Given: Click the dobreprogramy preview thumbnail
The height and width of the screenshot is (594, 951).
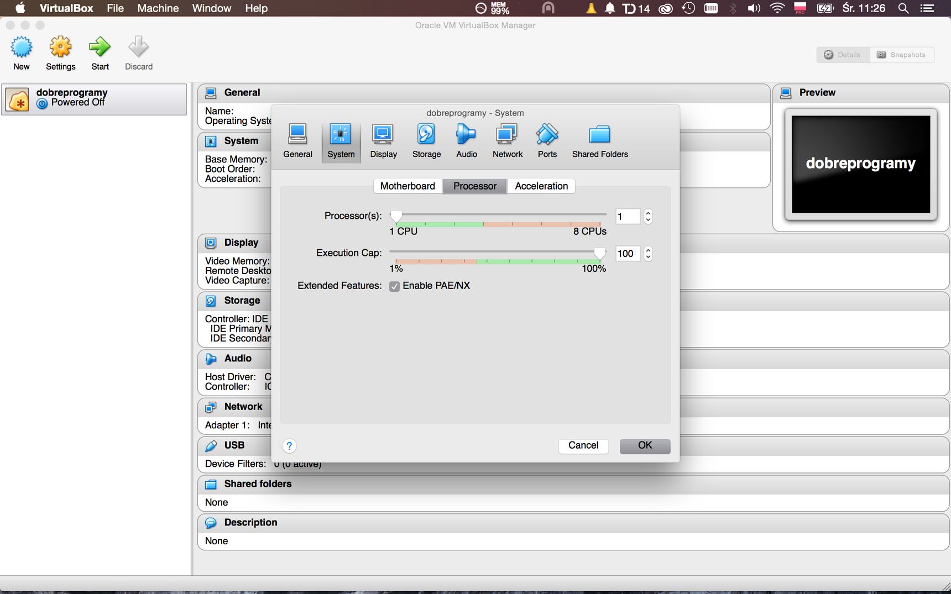Looking at the screenshot, I should pyautogui.click(x=860, y=164).
